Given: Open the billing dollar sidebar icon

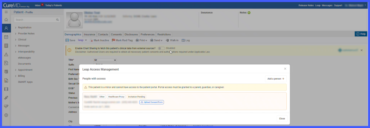Looking at the screenshot, I should (6, 72).
